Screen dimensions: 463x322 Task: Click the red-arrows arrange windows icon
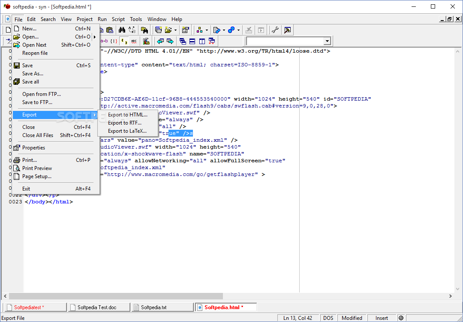click(212, 41)
